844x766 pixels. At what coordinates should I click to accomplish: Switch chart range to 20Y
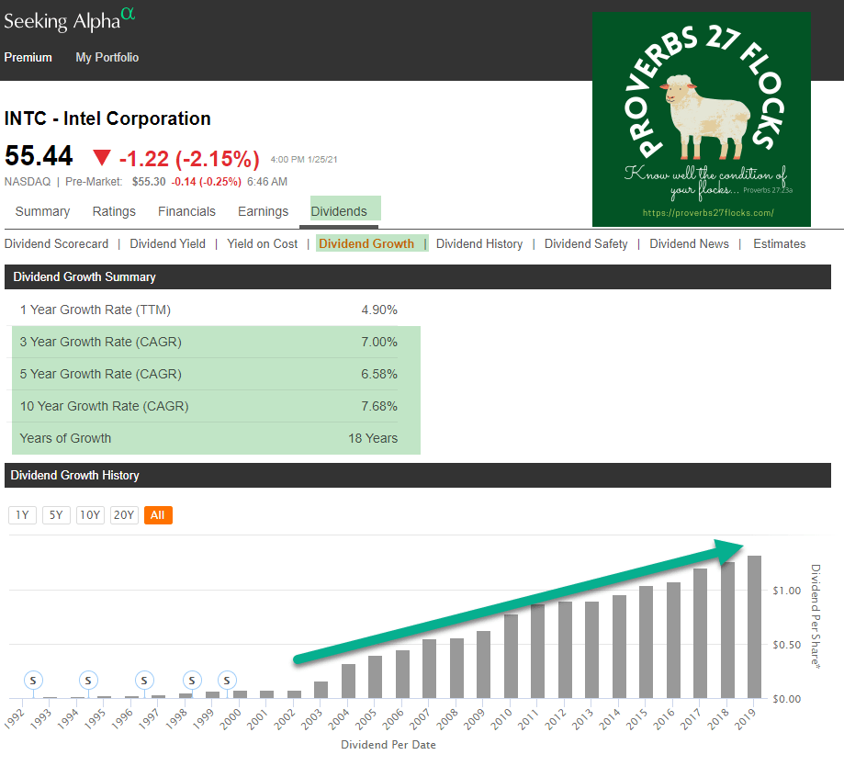coord(124,515)
